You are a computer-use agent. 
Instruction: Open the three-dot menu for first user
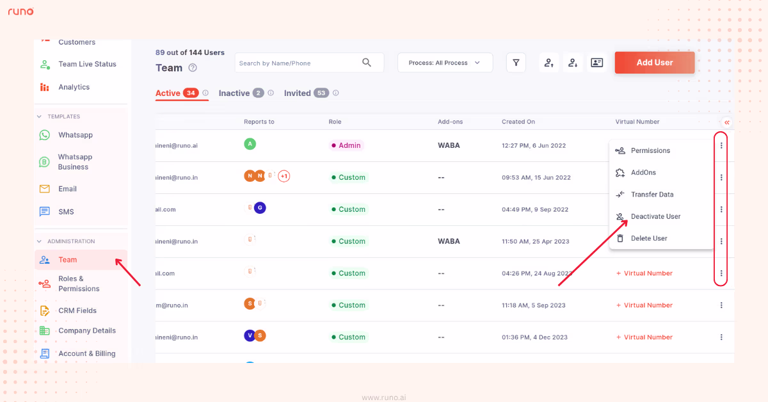pyautogui.click(x=721, y=145)
